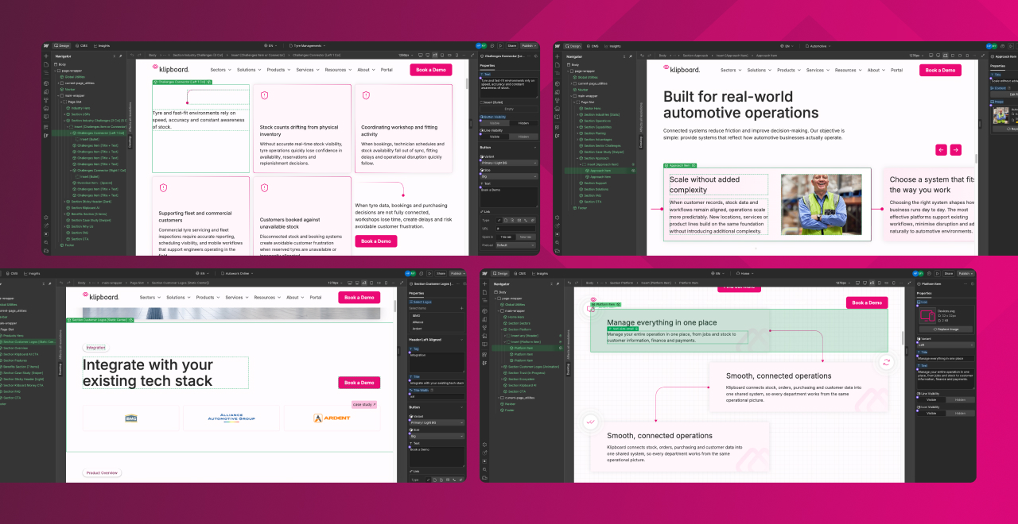Image resolution: width=1018 pixels, height=524 pixels.
Task: Click Undo arrow in Automotive window breadcrumb bar
Action: tap(642, 56)
